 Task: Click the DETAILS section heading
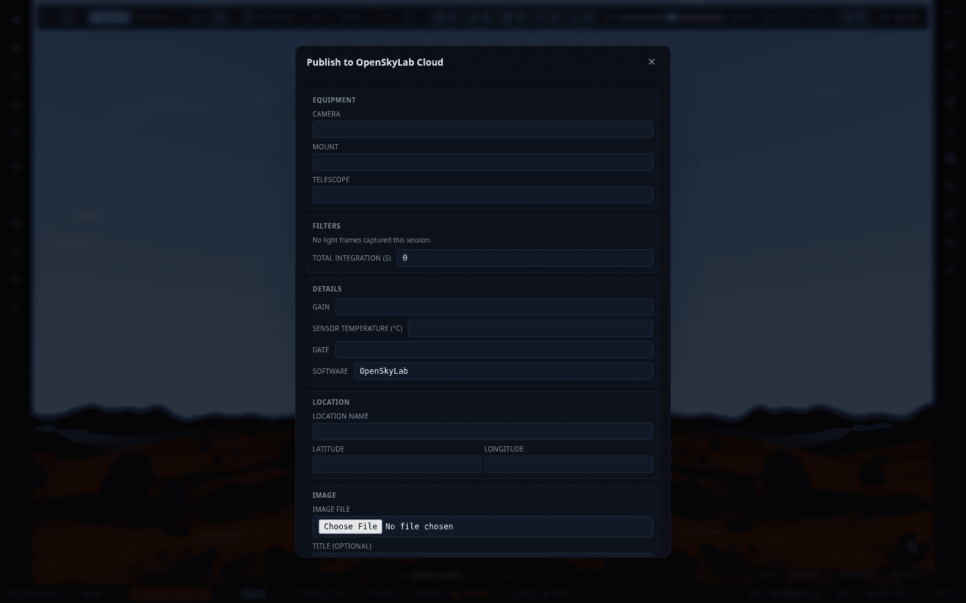[327, 289]
